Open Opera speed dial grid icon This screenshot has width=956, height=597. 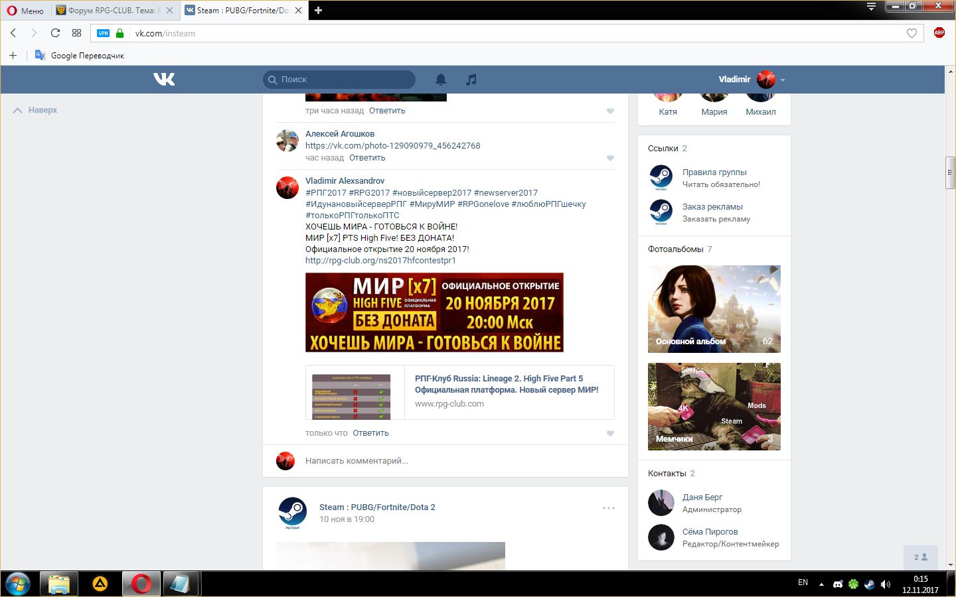(x=77, y=33)
